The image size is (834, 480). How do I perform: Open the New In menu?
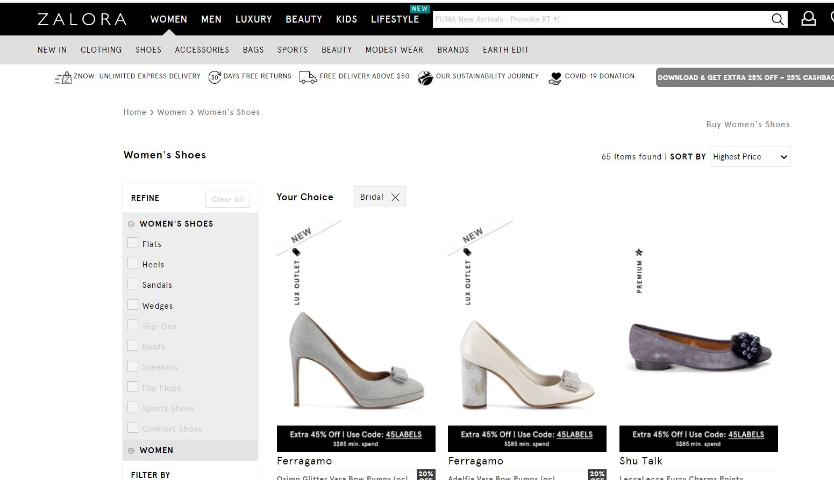pos(52,50)
